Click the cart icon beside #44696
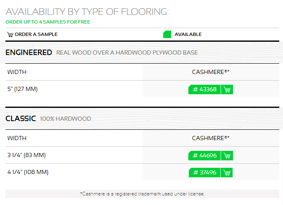Image resolution: width=283 pixels, height=205 pixels. pos(227,155)
